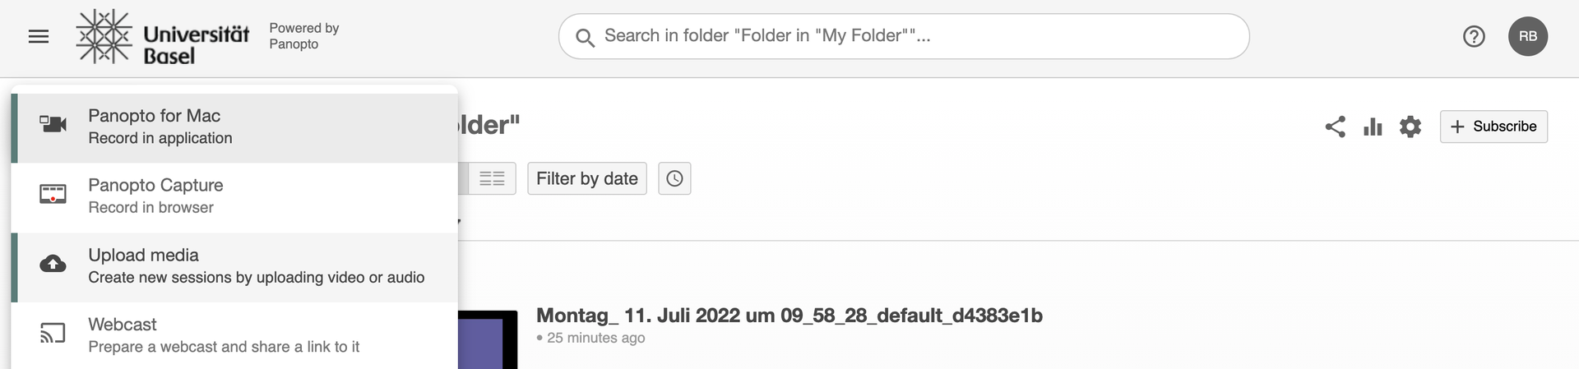This screenshot has width=1579, height=369.
Task: Open folder statistics bar chart icon
Action: (x=1373, y=127)
